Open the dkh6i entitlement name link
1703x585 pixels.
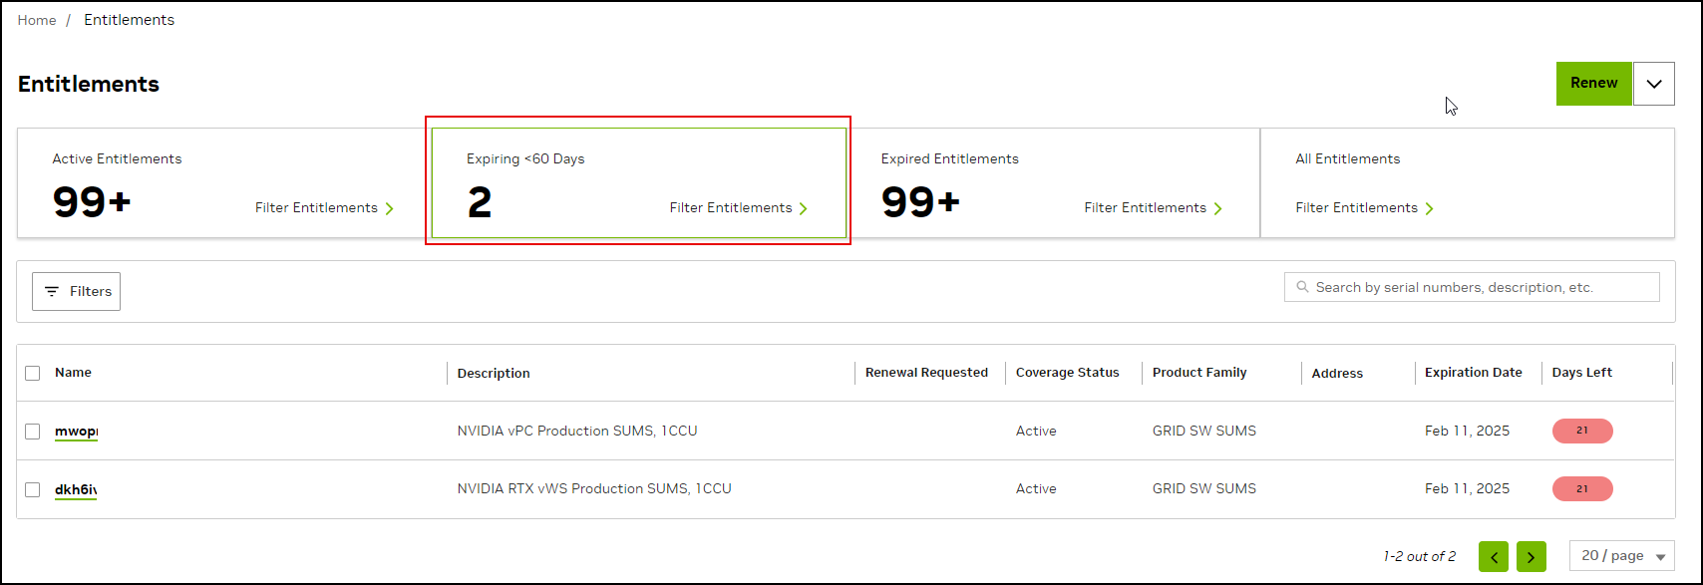76,489
